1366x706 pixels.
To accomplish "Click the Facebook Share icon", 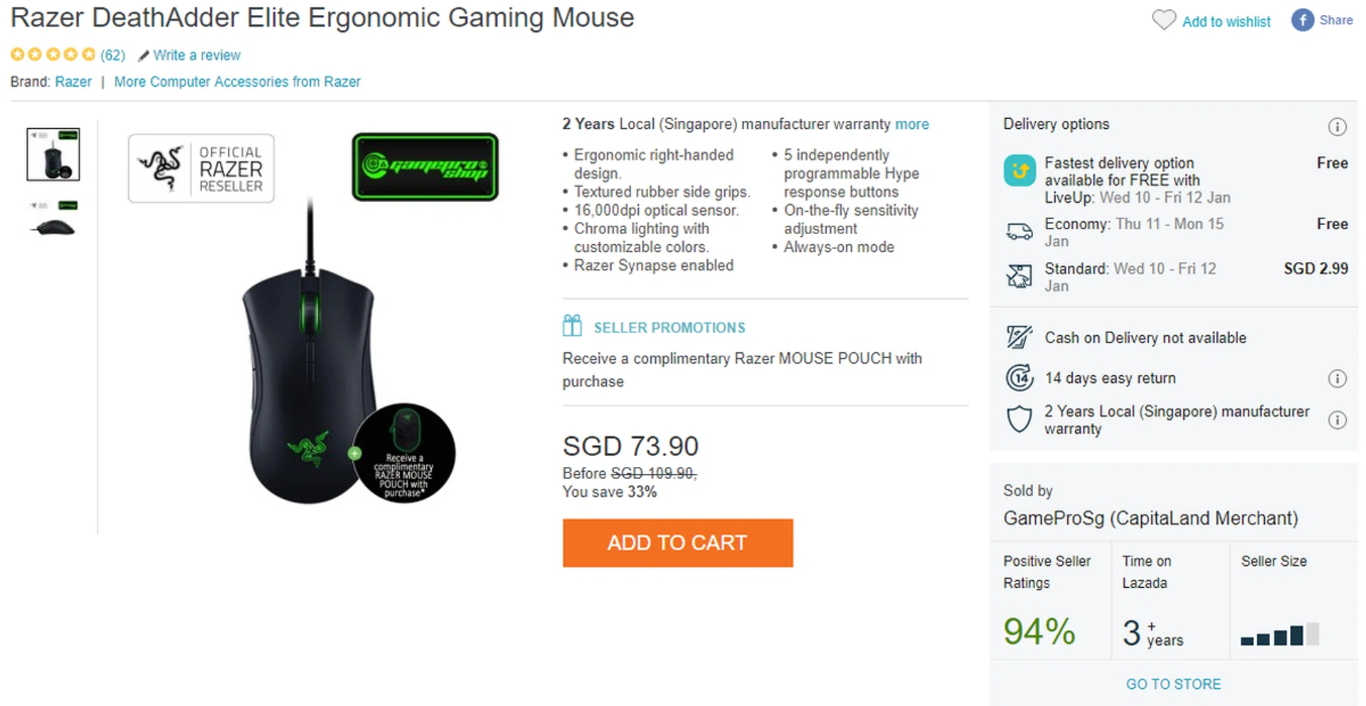I will tap(1302, 20).
